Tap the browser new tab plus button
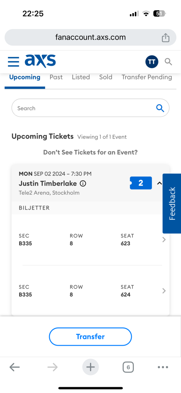181x393 pixels. point(91,368)
